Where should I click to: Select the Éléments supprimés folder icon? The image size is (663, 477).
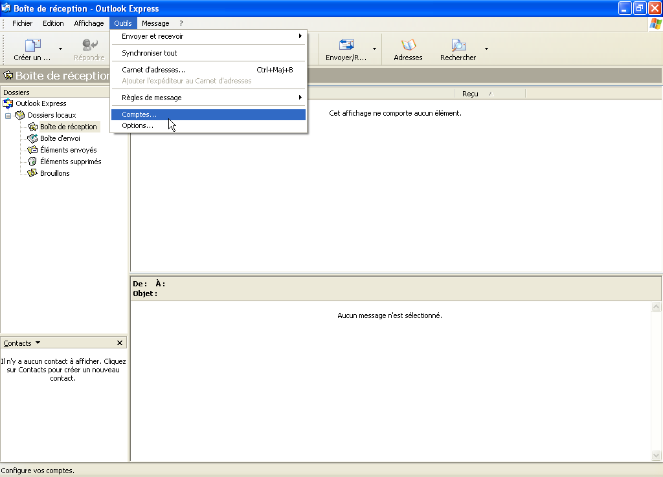click(32, 161)
